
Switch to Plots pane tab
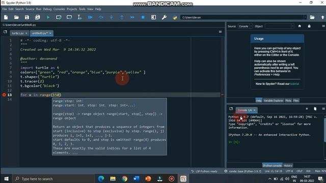point(288,101)
